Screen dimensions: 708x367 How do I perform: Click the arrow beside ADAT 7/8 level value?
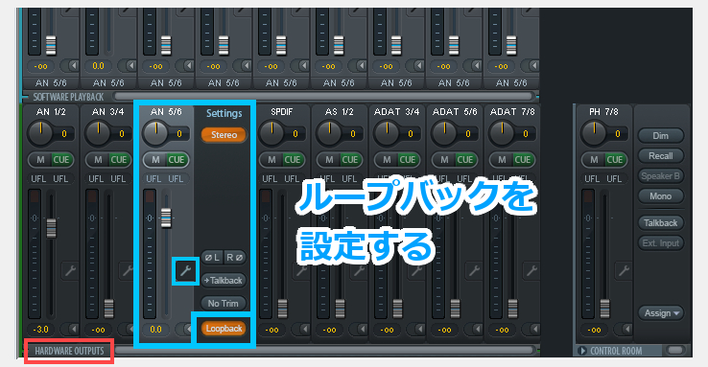533,329
